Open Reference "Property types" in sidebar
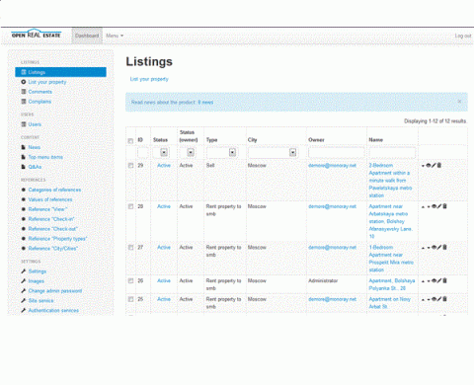 (x=57, y=239)
